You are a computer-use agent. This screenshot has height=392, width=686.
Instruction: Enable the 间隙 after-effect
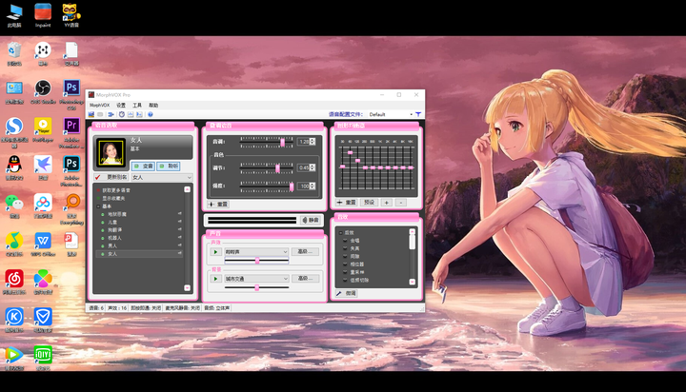(345, 256)
